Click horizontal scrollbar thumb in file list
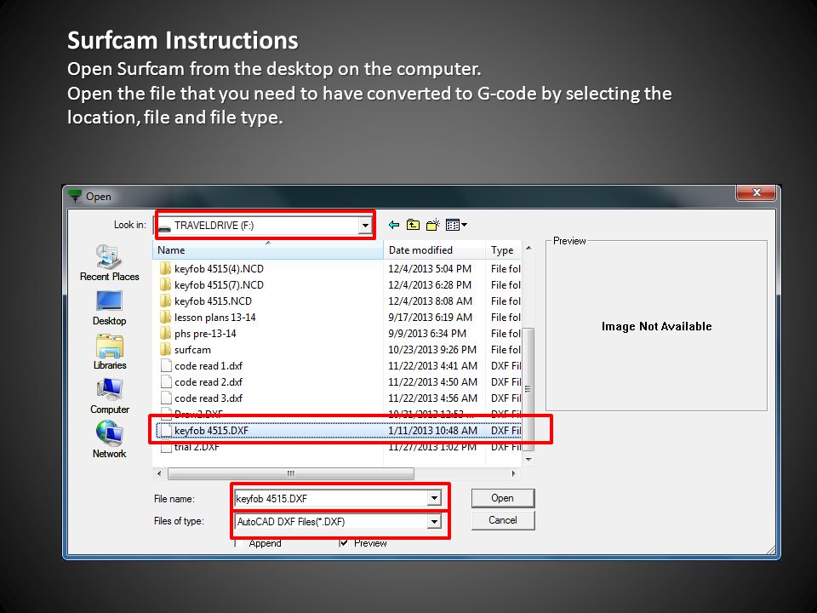 click(x=291, y=474)
